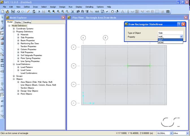Screen dimensions: 190x136
Task: Toggle the model lock padlock icon
Action: pyautogui.click(x=34, y=12)
